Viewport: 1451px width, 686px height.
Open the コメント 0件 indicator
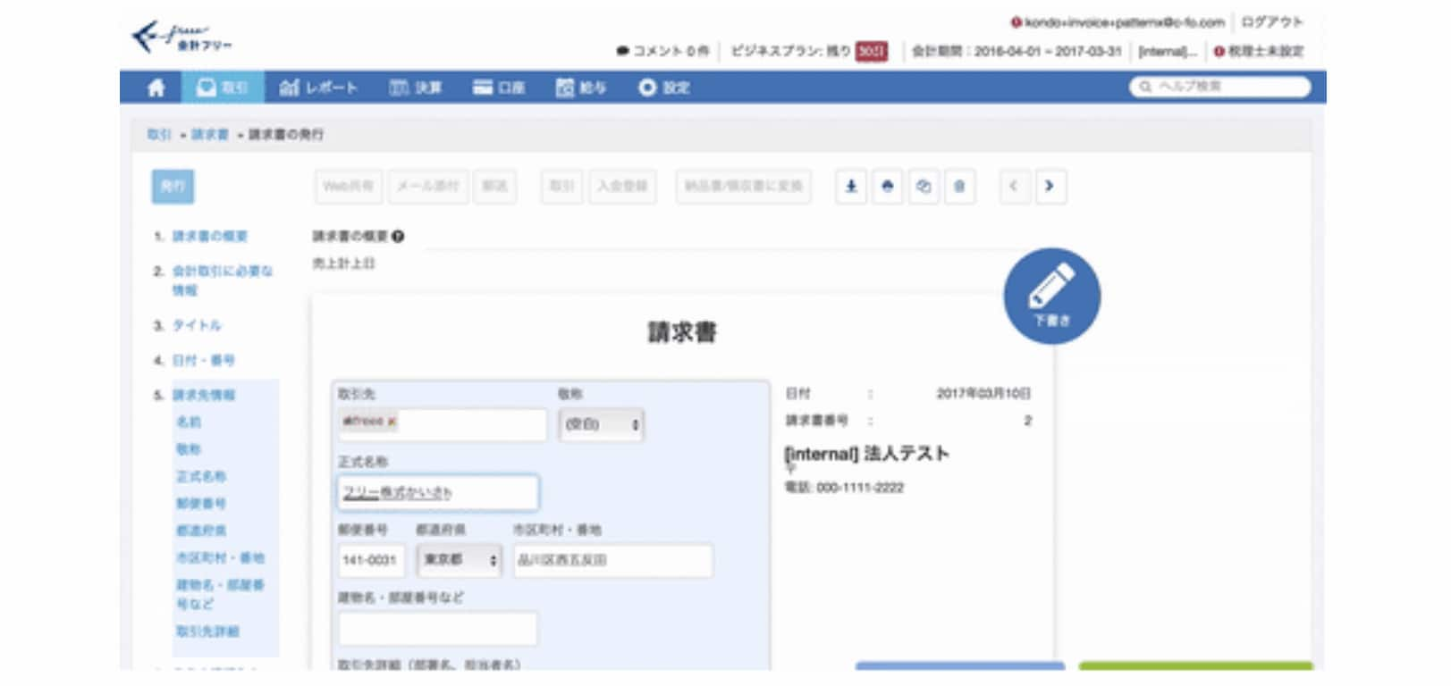[x=662, y=51]
